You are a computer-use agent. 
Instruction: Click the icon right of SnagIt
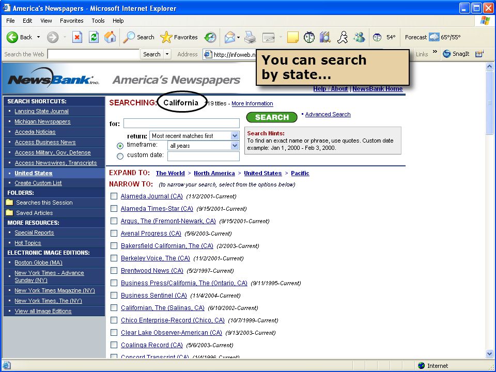tap(479, 54)
